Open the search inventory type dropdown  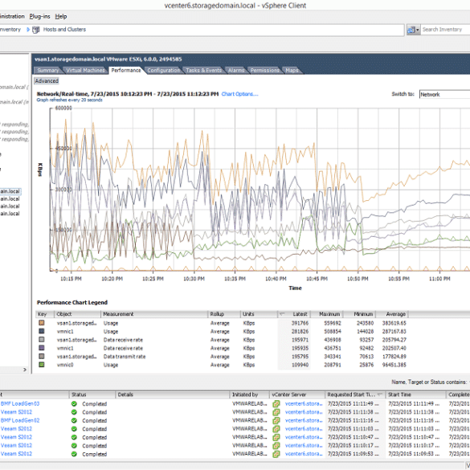coord(413,30)
